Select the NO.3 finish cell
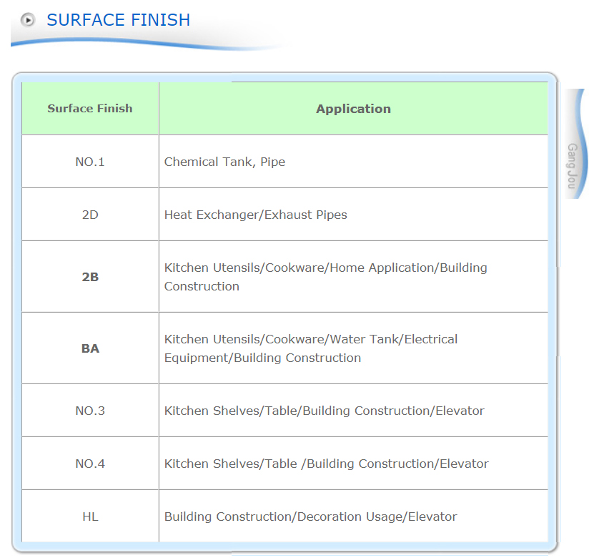 90,411
